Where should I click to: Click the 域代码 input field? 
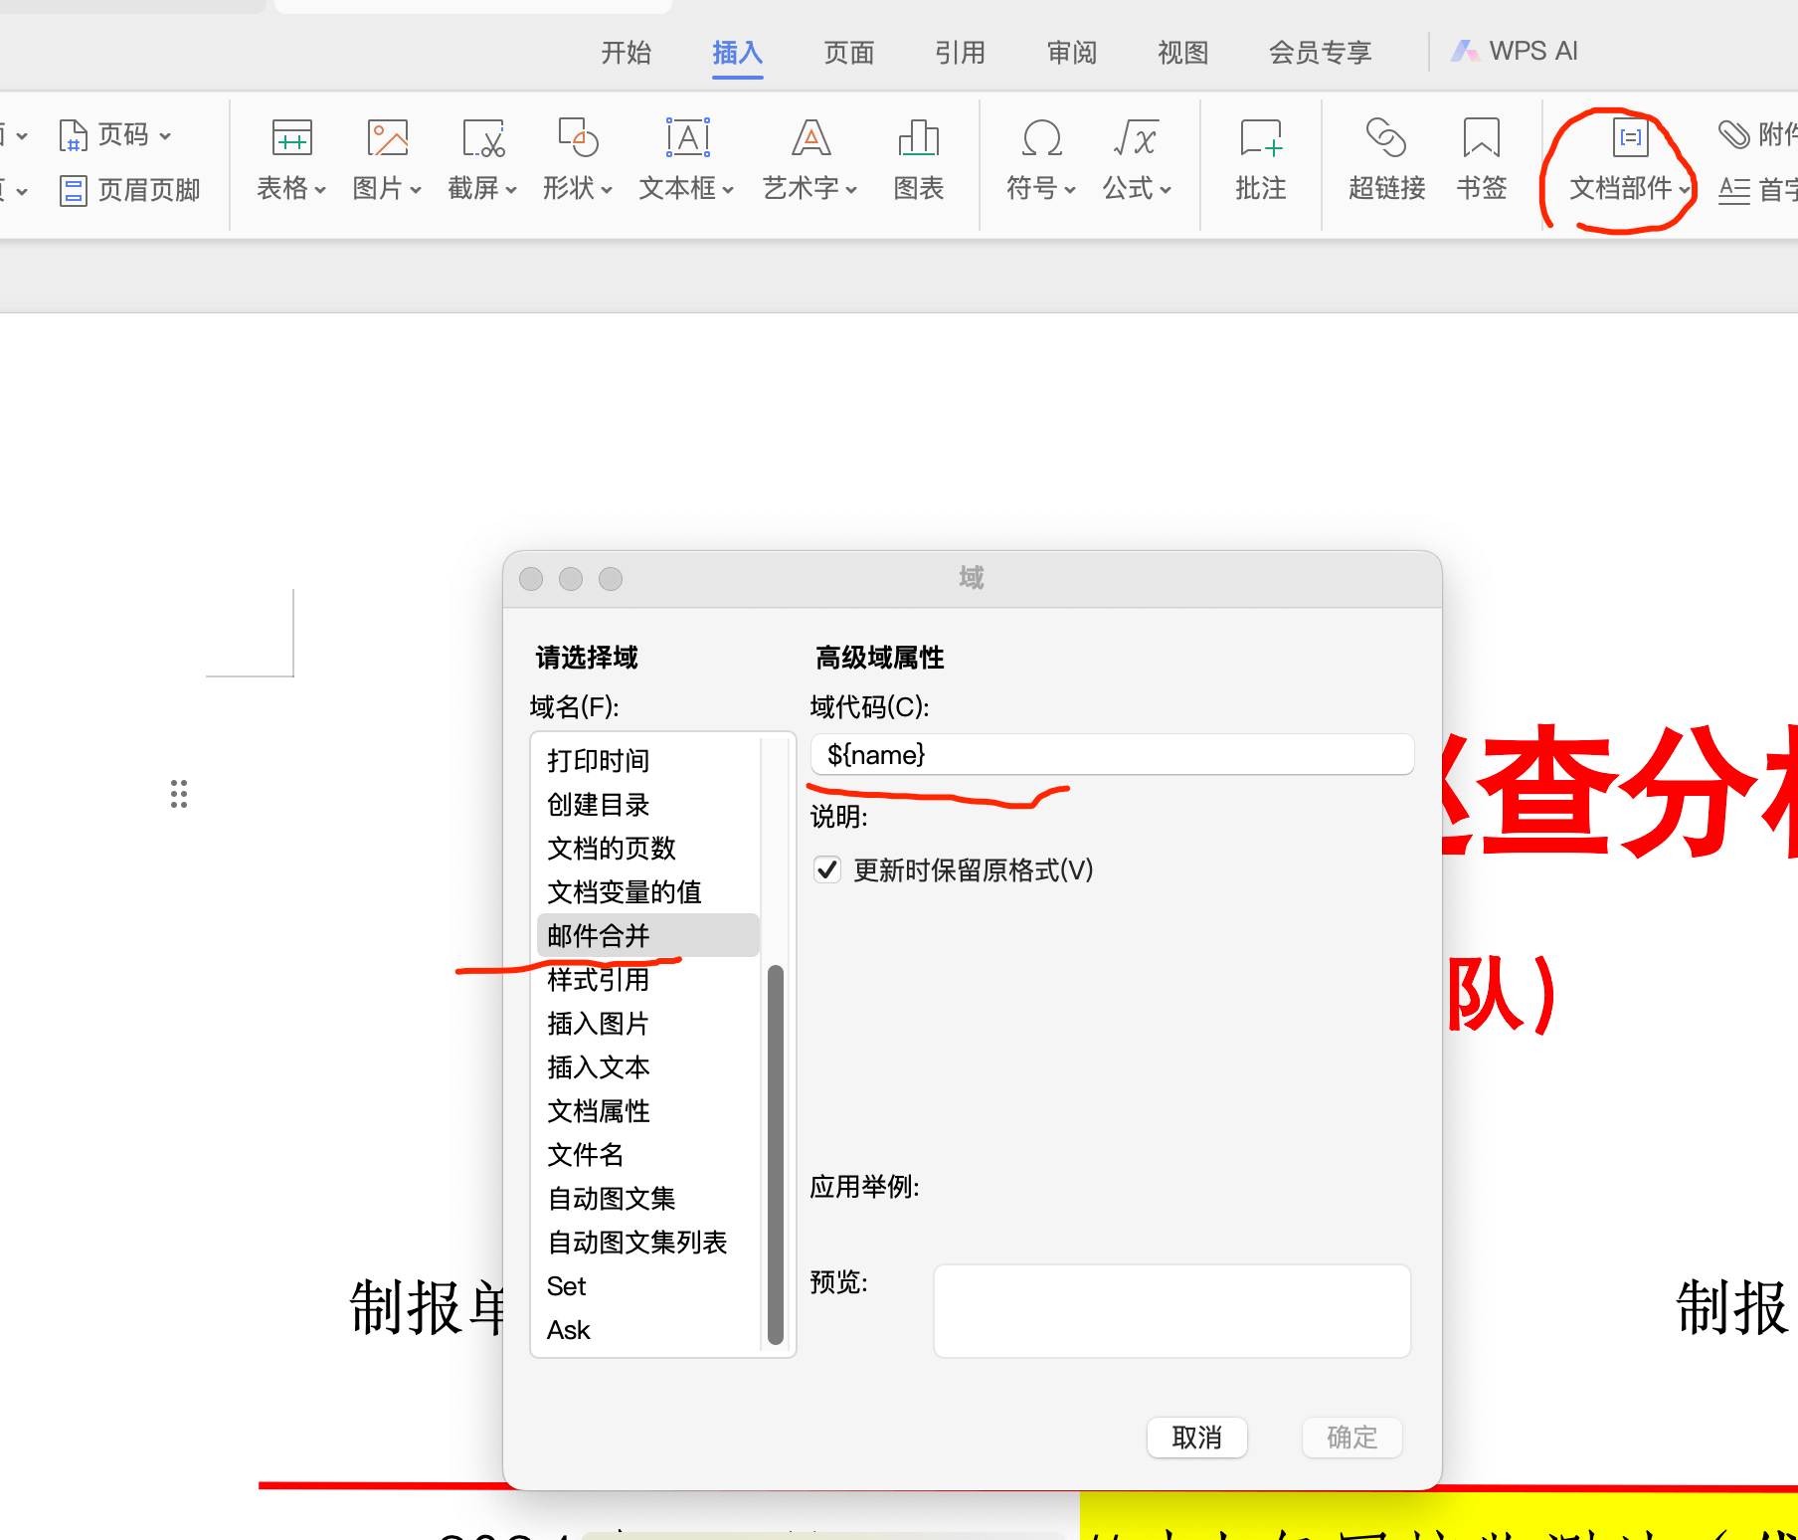point(1112,755)
